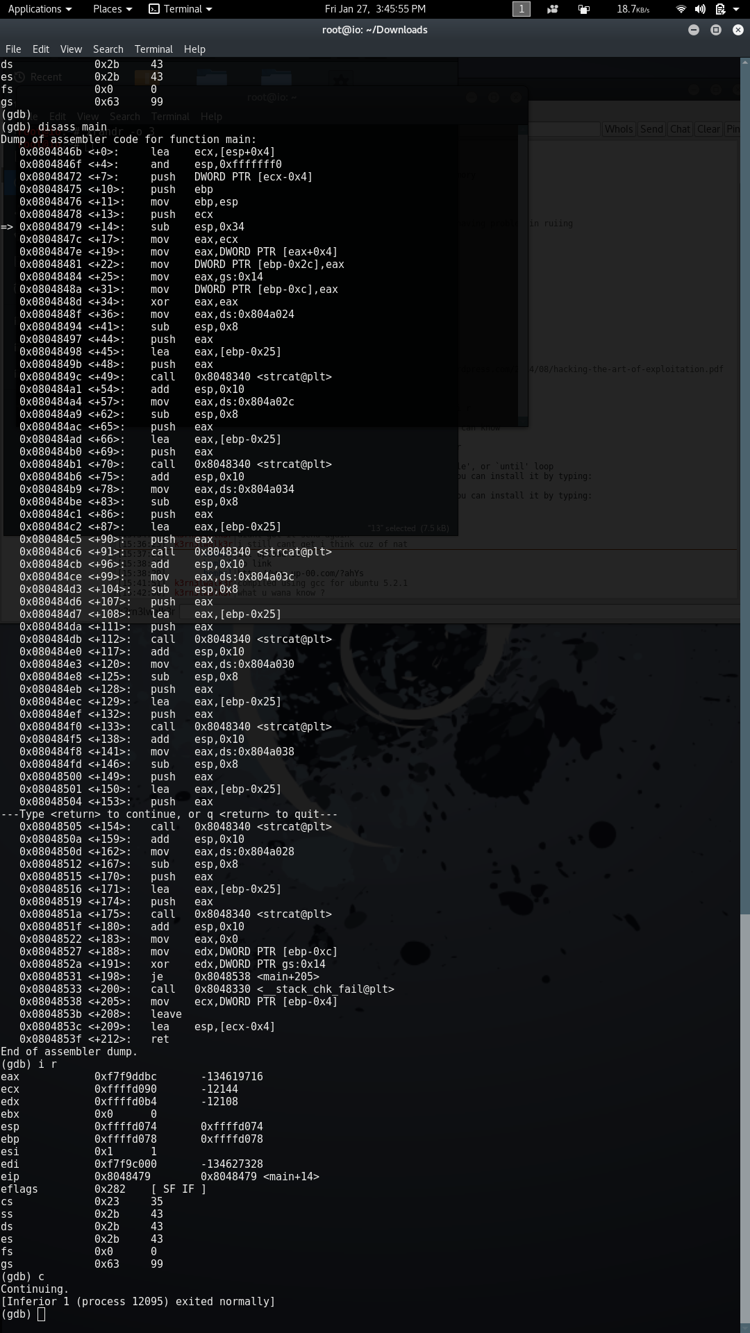Screen dimensions: 750x1333
Task: Click the eip register value 0x8048479
Action: pos(122,1177)
